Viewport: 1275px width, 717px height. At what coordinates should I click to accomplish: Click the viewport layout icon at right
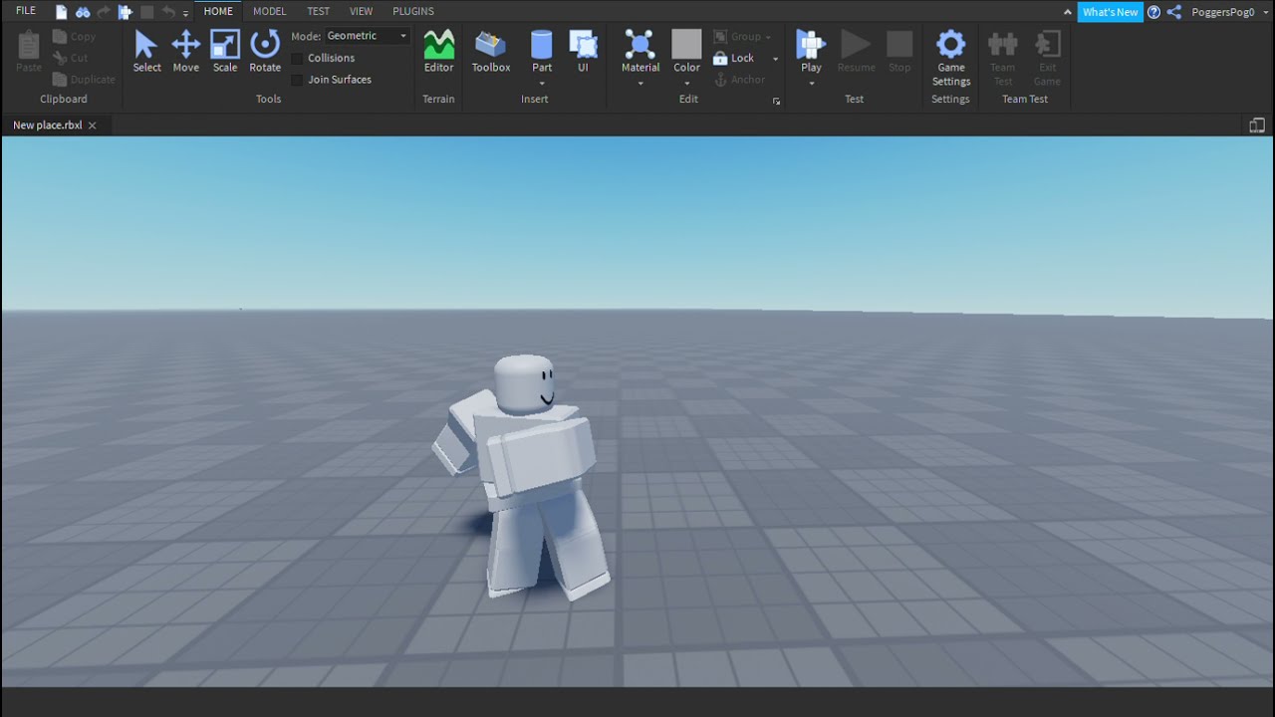(x=1257, y=125)
